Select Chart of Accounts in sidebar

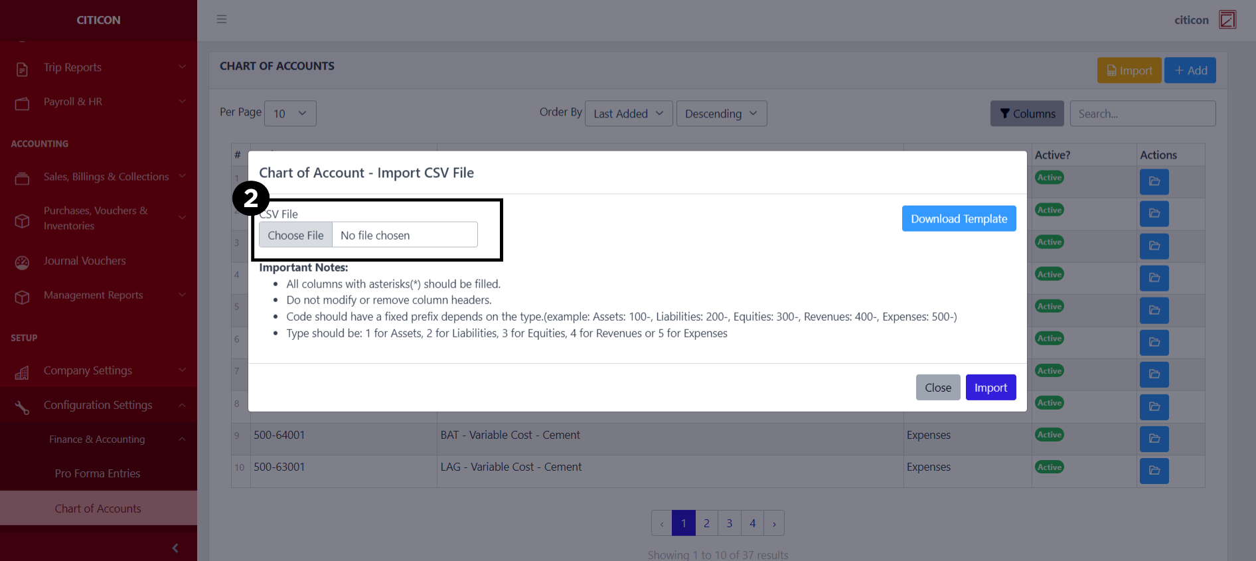tap(98, 509)
